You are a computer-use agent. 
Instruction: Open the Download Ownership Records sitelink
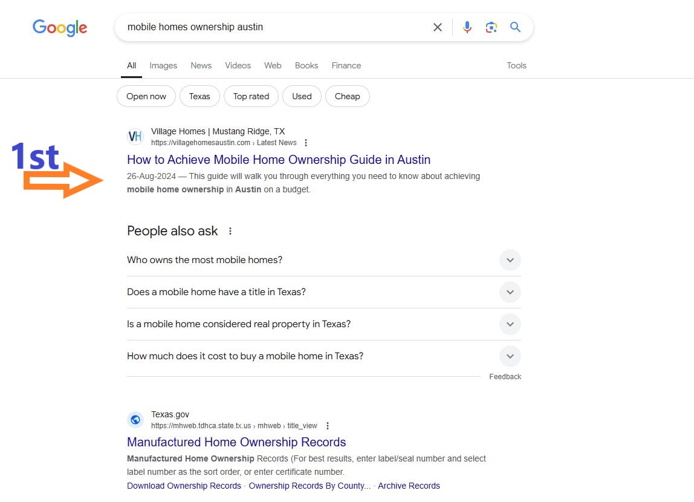click(x=184, y=486)
